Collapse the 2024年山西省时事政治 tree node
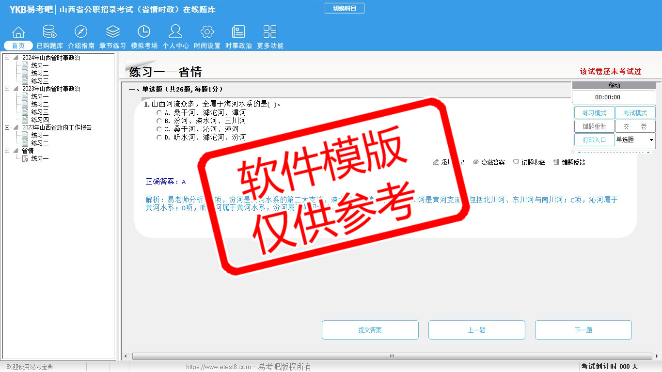This screenshot has width=662, height=372. click(7, 58)
